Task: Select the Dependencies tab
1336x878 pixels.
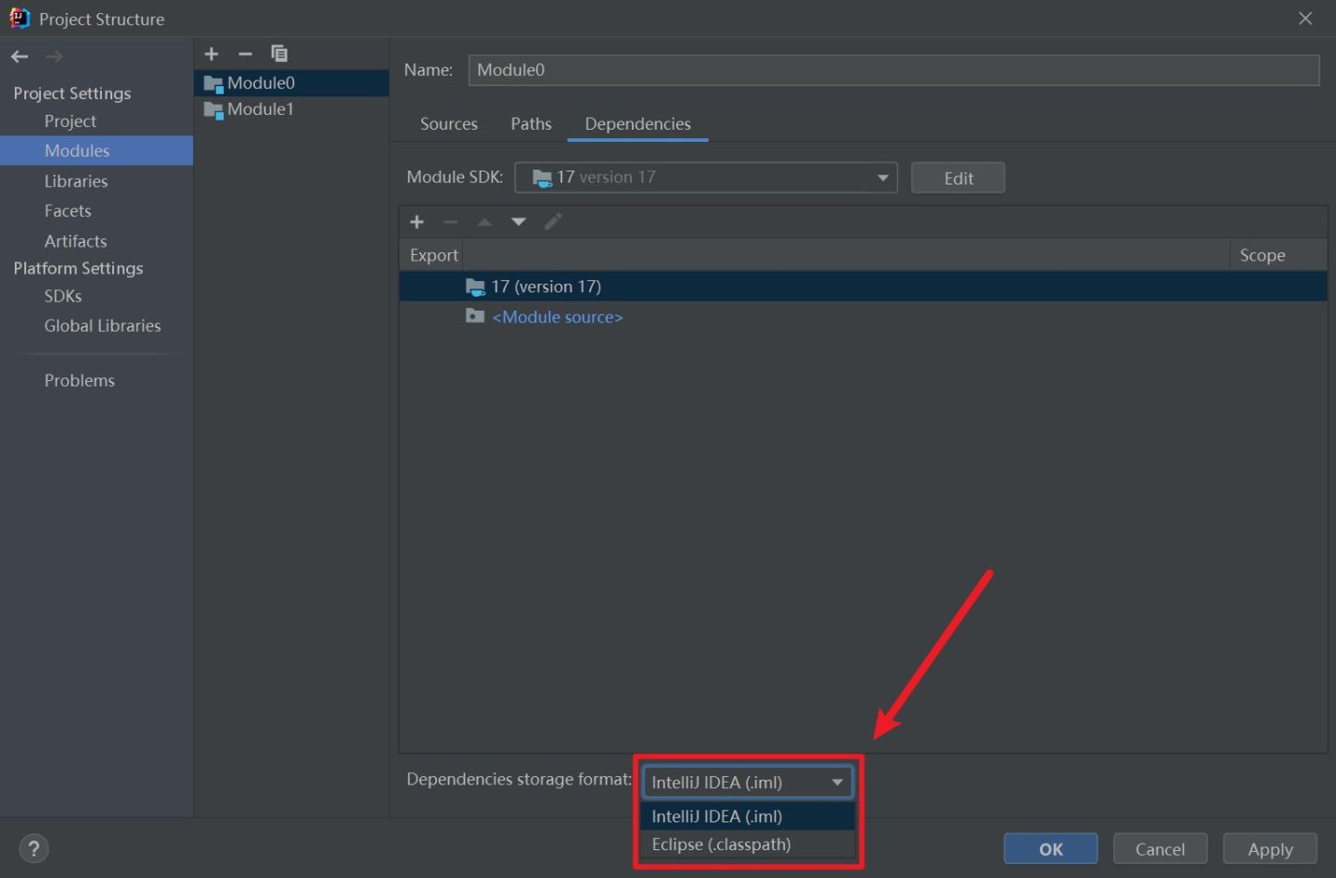Action: (x=637, y=123)
